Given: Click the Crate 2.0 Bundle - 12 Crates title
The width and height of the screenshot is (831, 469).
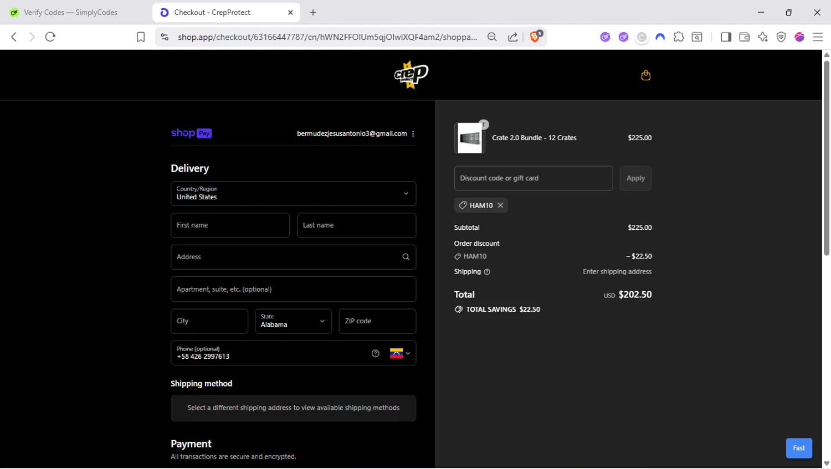Looking at the screenshot, I should coord(534,138).
